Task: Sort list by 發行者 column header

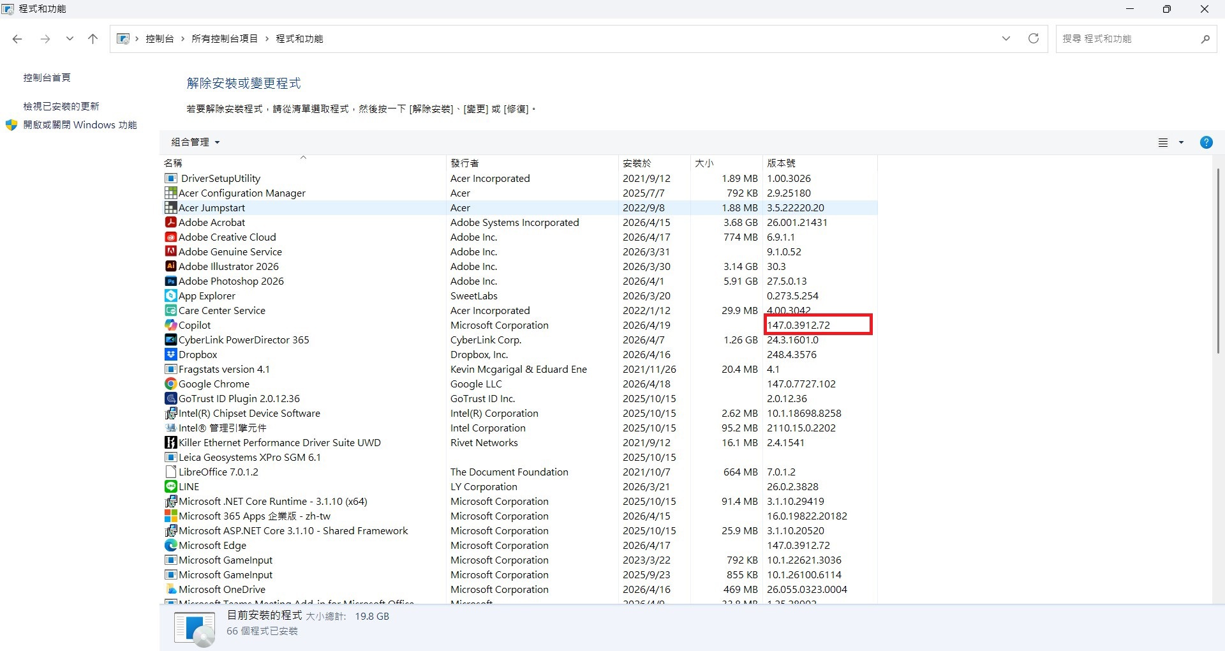Action: pos(532,163)
